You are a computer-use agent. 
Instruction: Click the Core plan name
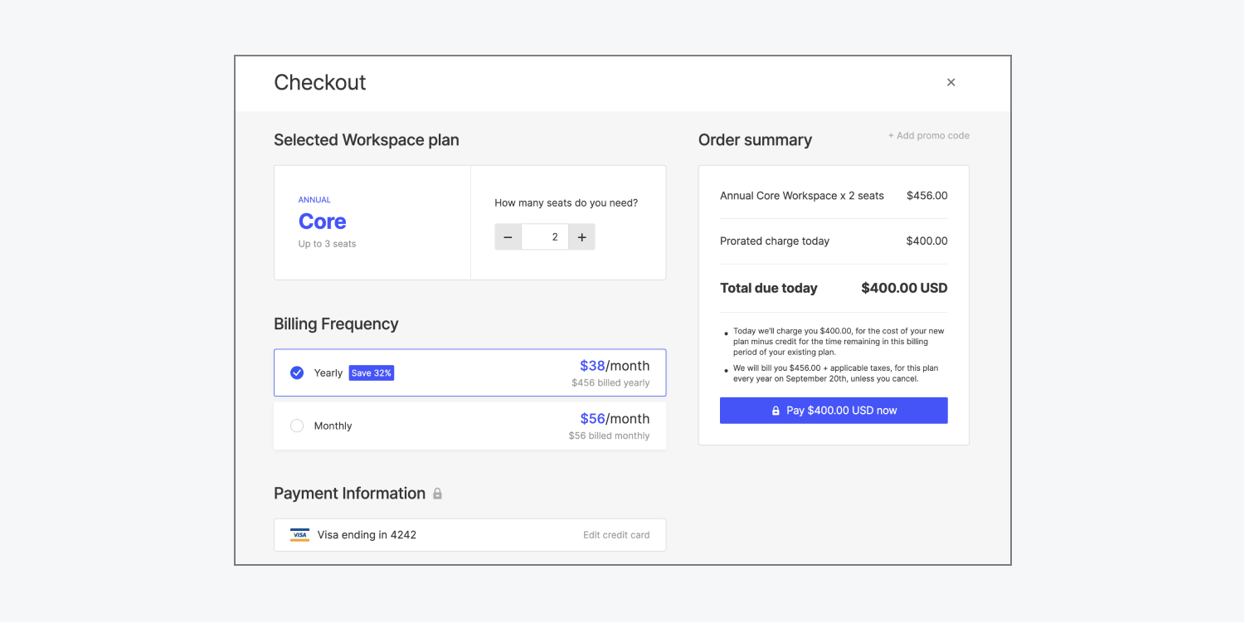[323, 221]
